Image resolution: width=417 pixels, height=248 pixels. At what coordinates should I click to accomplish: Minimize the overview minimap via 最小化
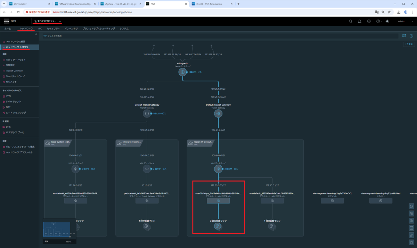pyautogui.click(x=70, y=241)
